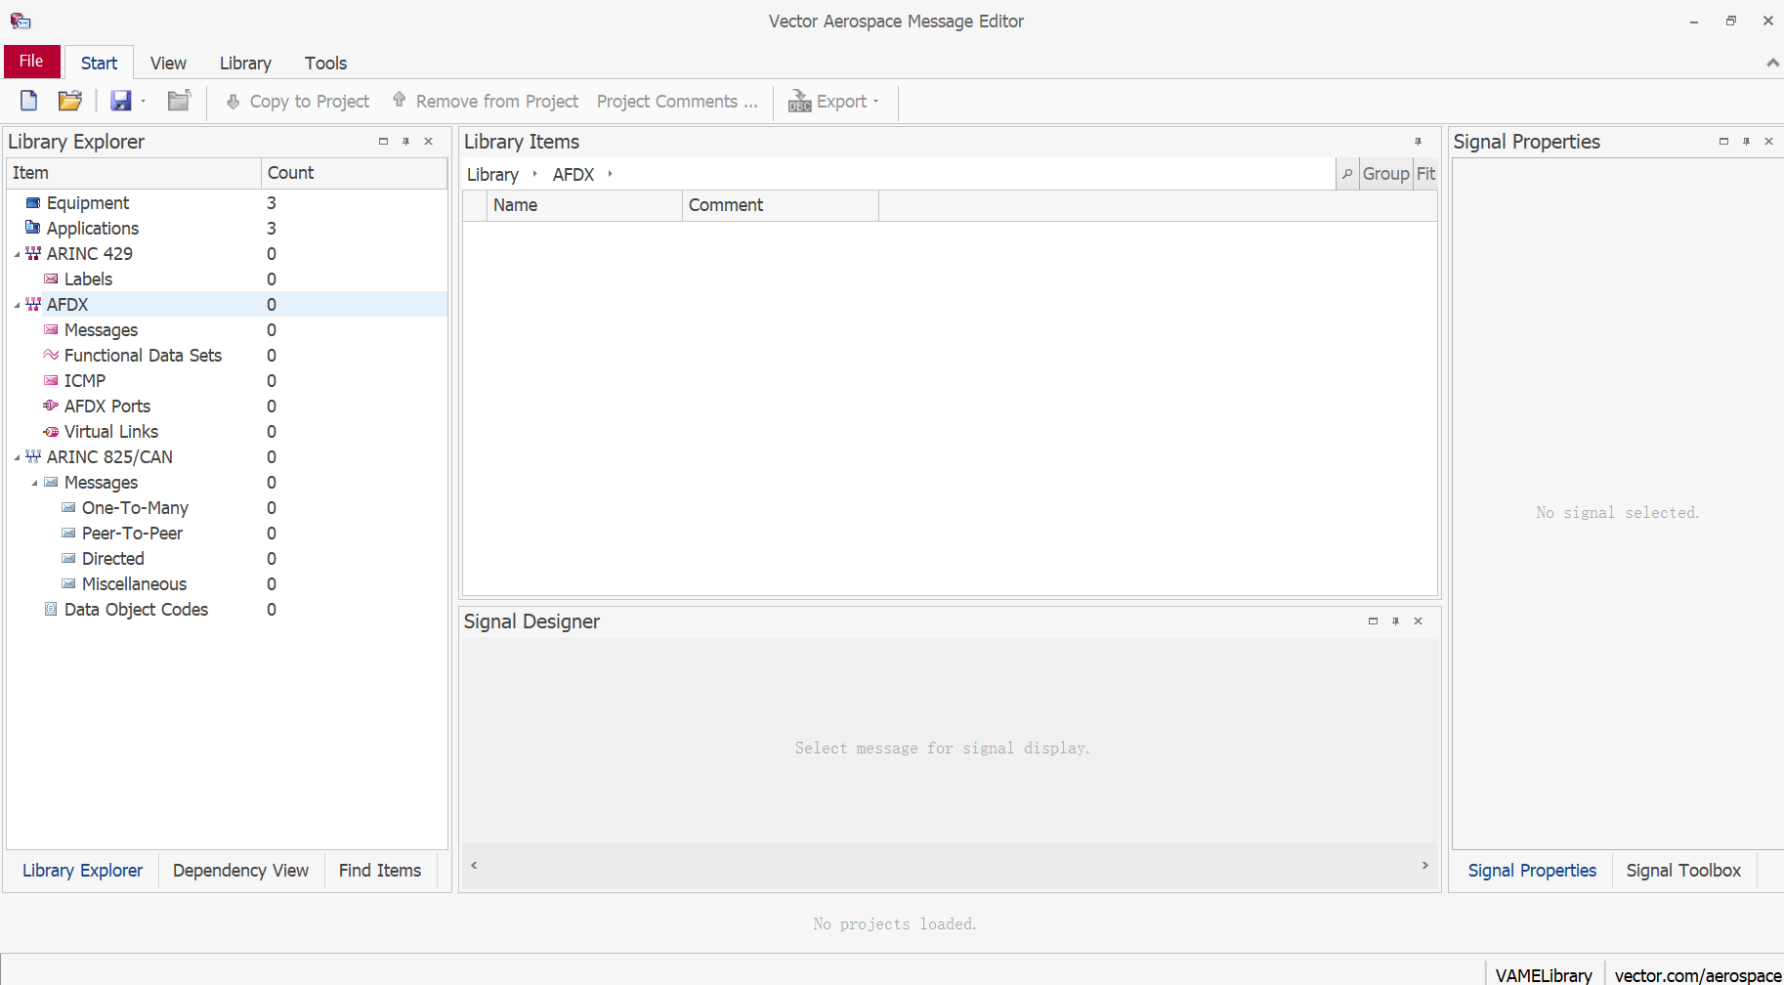This screenshot has height=985, width=1784.
Task: Click the Signal Designer right scroll arrow
Action: 1424,865
